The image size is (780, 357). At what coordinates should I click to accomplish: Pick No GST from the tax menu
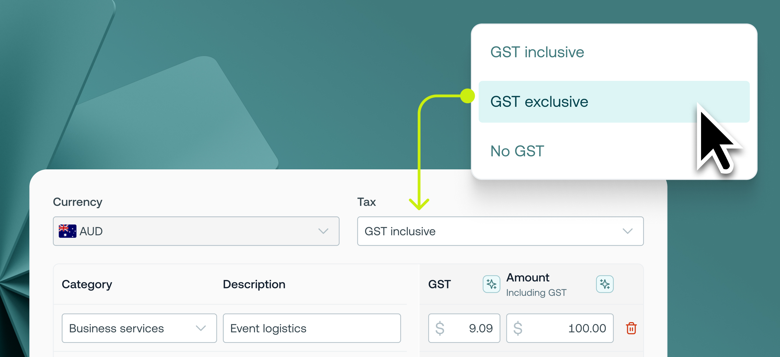[517, 151]
